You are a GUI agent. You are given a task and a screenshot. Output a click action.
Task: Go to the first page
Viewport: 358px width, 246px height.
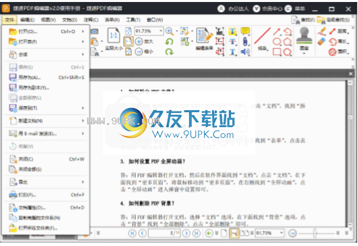pos(132,233)
